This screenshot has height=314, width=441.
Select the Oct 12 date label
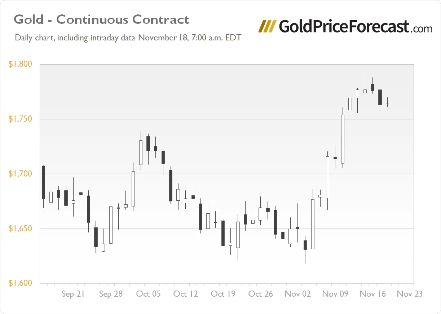coord(186,294)
